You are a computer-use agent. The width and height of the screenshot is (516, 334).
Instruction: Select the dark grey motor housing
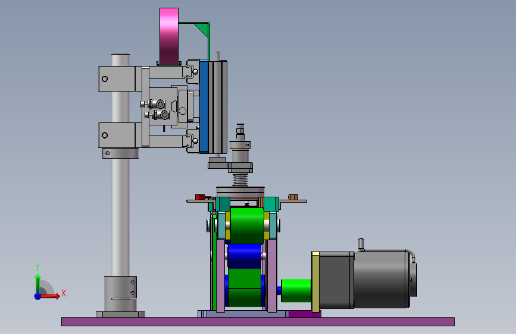pyautogui.click(x=381, y=279)
